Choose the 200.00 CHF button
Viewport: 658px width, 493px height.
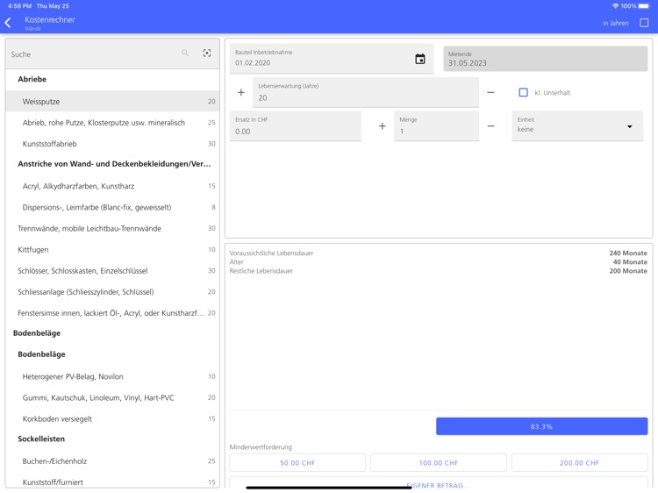point(580,463)
